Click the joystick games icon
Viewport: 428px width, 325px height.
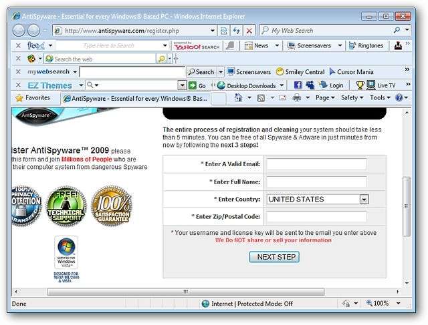[398, 46]
